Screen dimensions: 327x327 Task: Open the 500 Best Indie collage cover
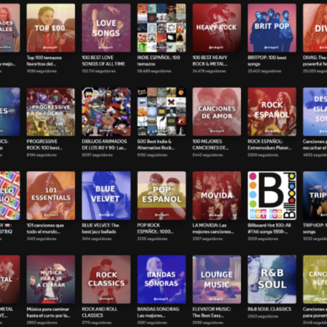pos(161,112)
